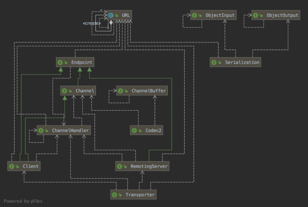Click the interface icon on ChannelBuffer node
The image size is (308, 207).
(x=120, y=91)
